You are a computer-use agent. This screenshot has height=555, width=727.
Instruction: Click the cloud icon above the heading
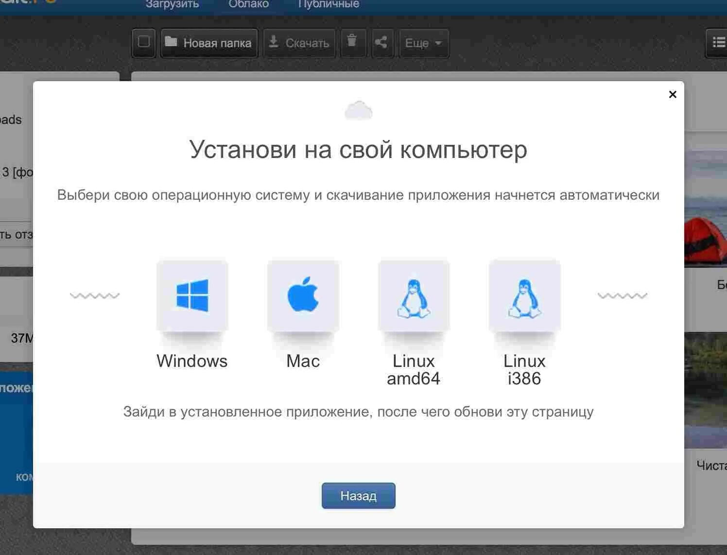(x=359, y=110)
